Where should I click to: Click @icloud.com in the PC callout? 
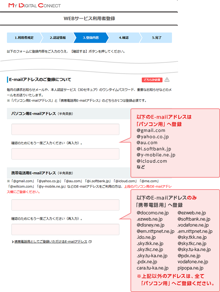(152, 161)
